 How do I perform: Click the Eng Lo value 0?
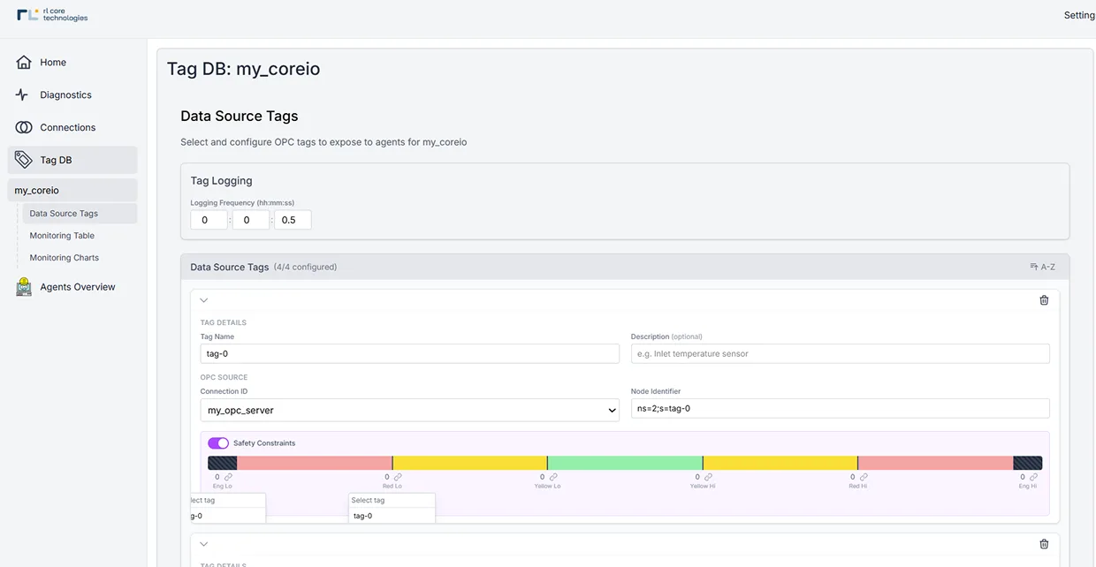[x=217, y=477]
